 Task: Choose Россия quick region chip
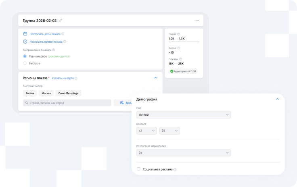[x=30, y=93]
